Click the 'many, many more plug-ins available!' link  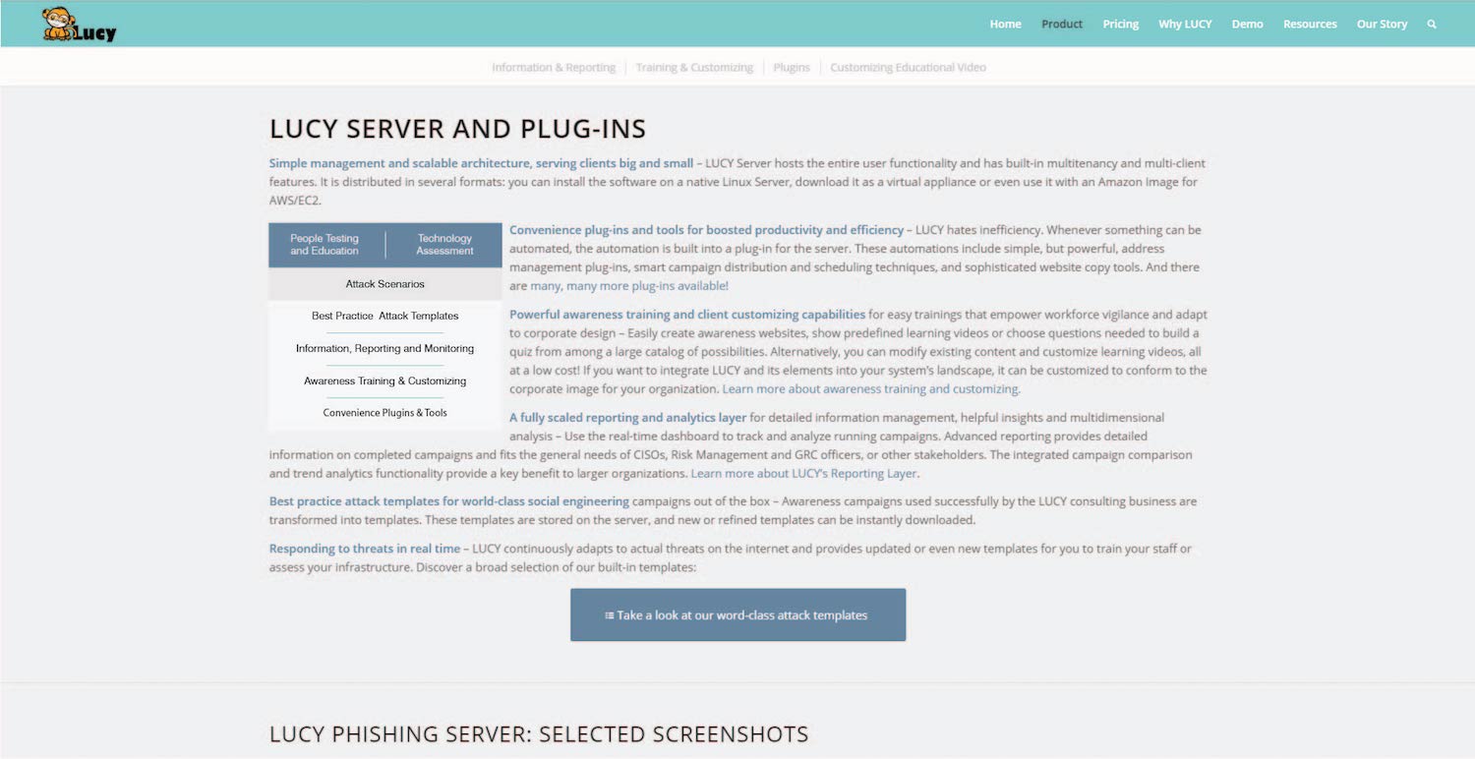pyautogui.click(x=629, y=286)
